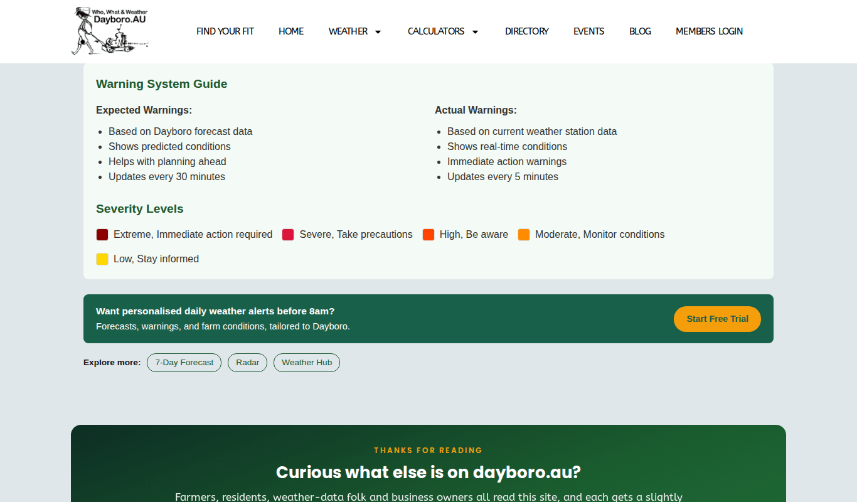The height and width of the screenshot is (502, 857).
Task: Click 'Curious what else is on dayboro.au?' heading
Action: [x=428, y=473]
